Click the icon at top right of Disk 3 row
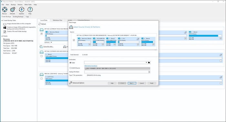Image resolution: width=226 pixels, height=122 pixels. coord(221,77)
